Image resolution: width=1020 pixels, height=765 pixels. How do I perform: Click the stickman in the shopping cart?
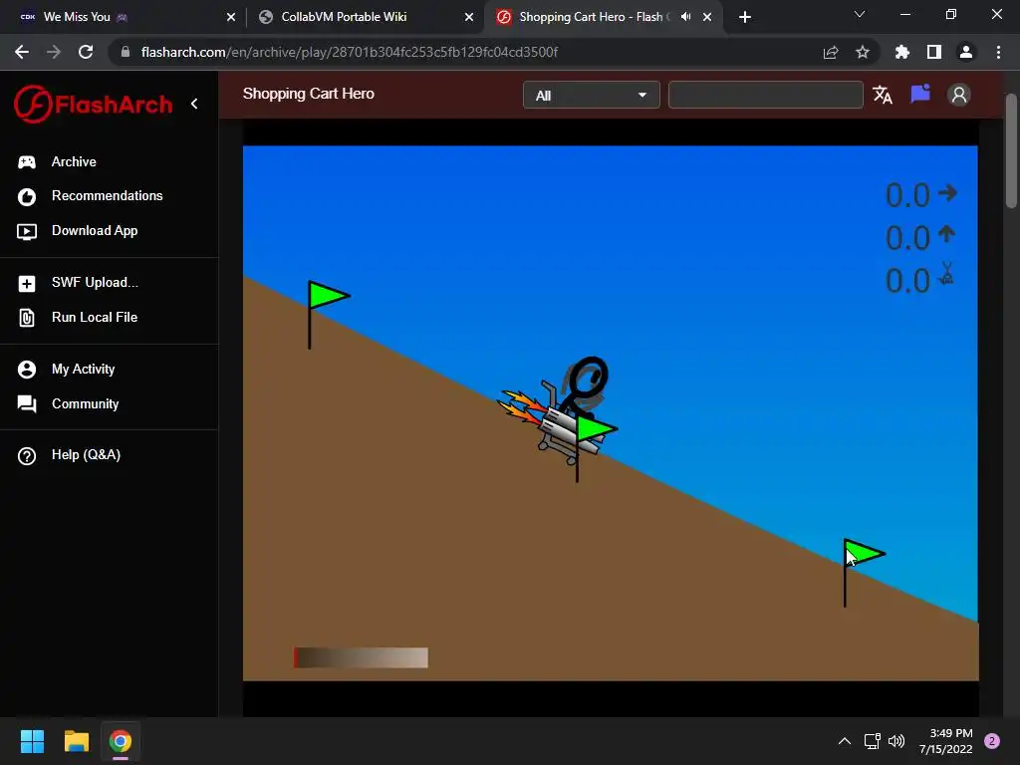(586, 385)
